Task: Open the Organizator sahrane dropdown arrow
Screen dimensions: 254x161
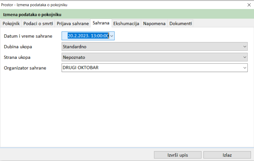Action: point(245,68)
